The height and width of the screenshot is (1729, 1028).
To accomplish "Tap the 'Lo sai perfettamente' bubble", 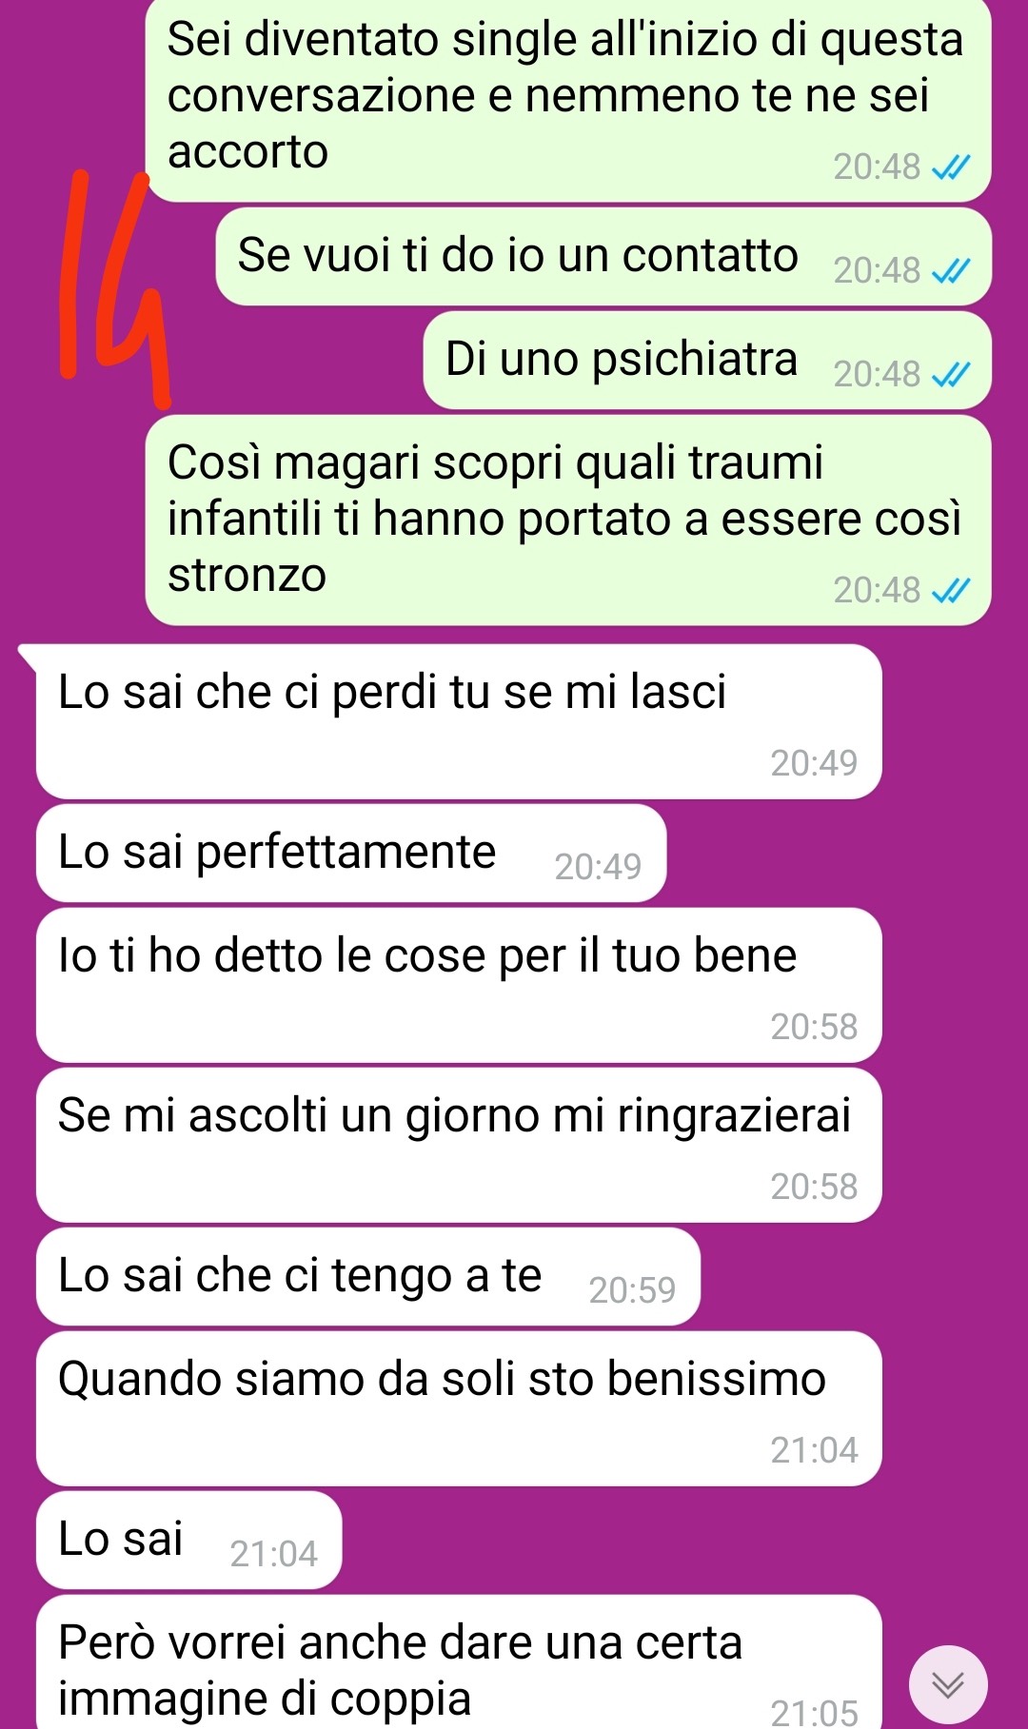I will pos(351,854).
